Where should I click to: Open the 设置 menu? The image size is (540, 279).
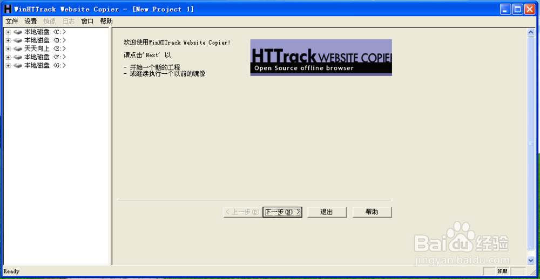point(31,22)
